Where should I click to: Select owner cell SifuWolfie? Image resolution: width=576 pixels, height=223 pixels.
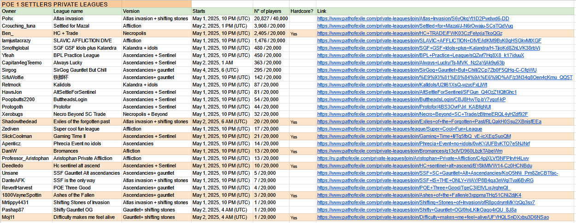26,77
